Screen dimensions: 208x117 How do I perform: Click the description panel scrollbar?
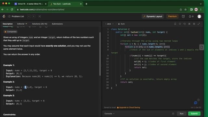click(100, 54)
